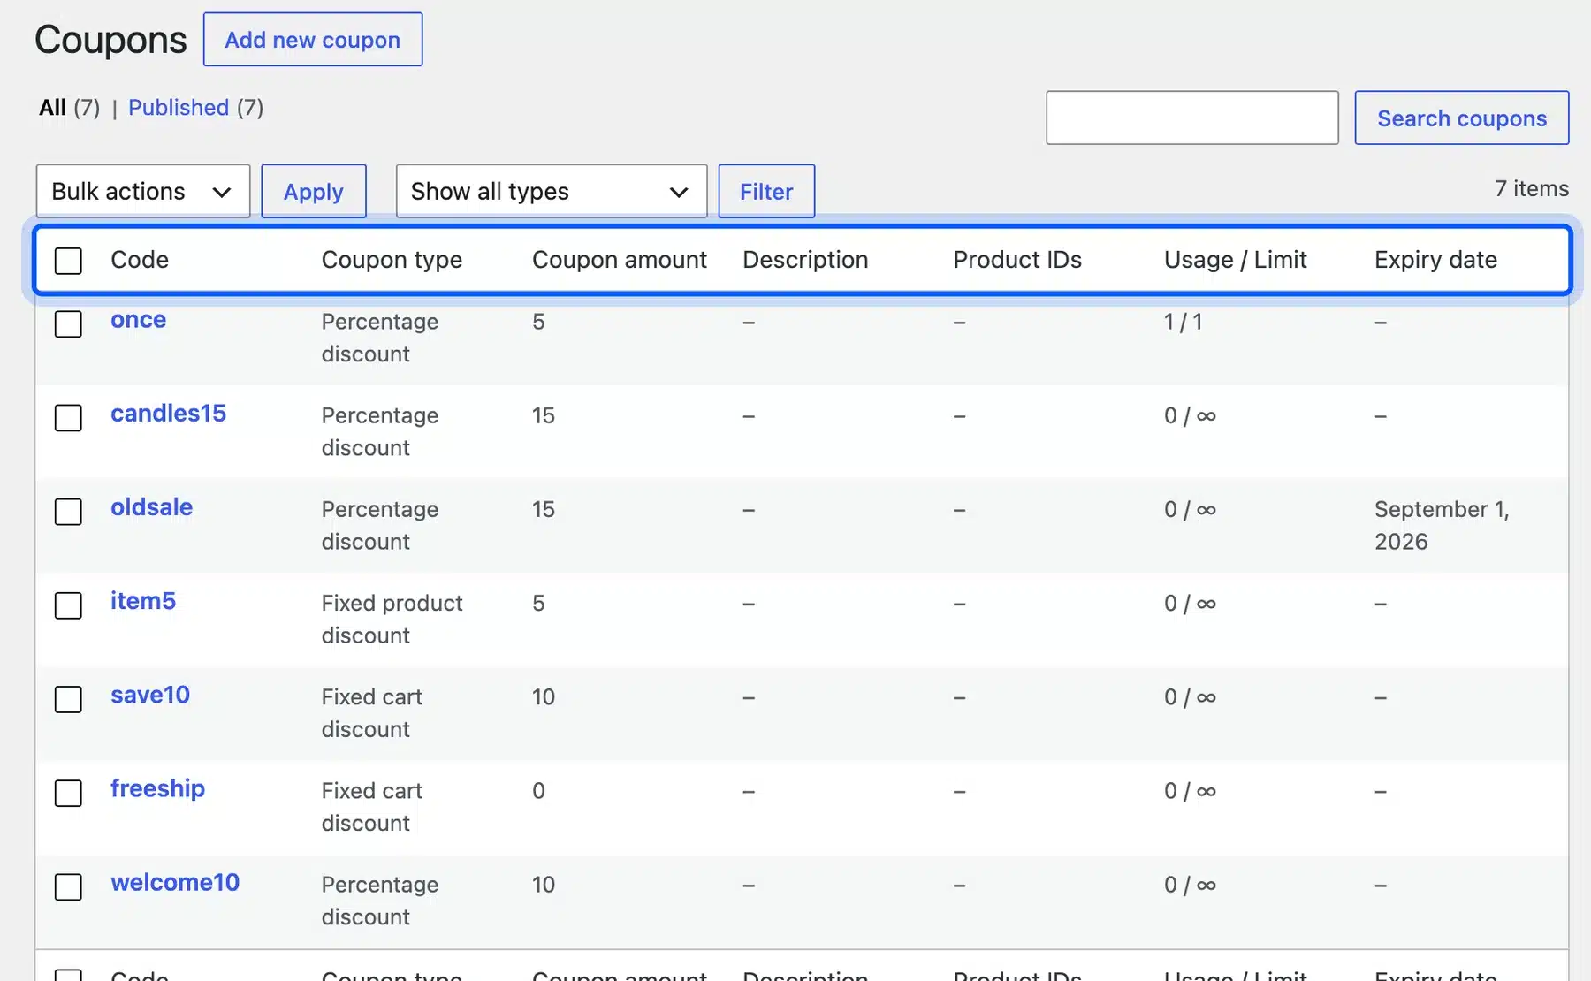Check the box for coupon once
The width and height of the screenshot is (1591, 981).
[x=68, y=323]
